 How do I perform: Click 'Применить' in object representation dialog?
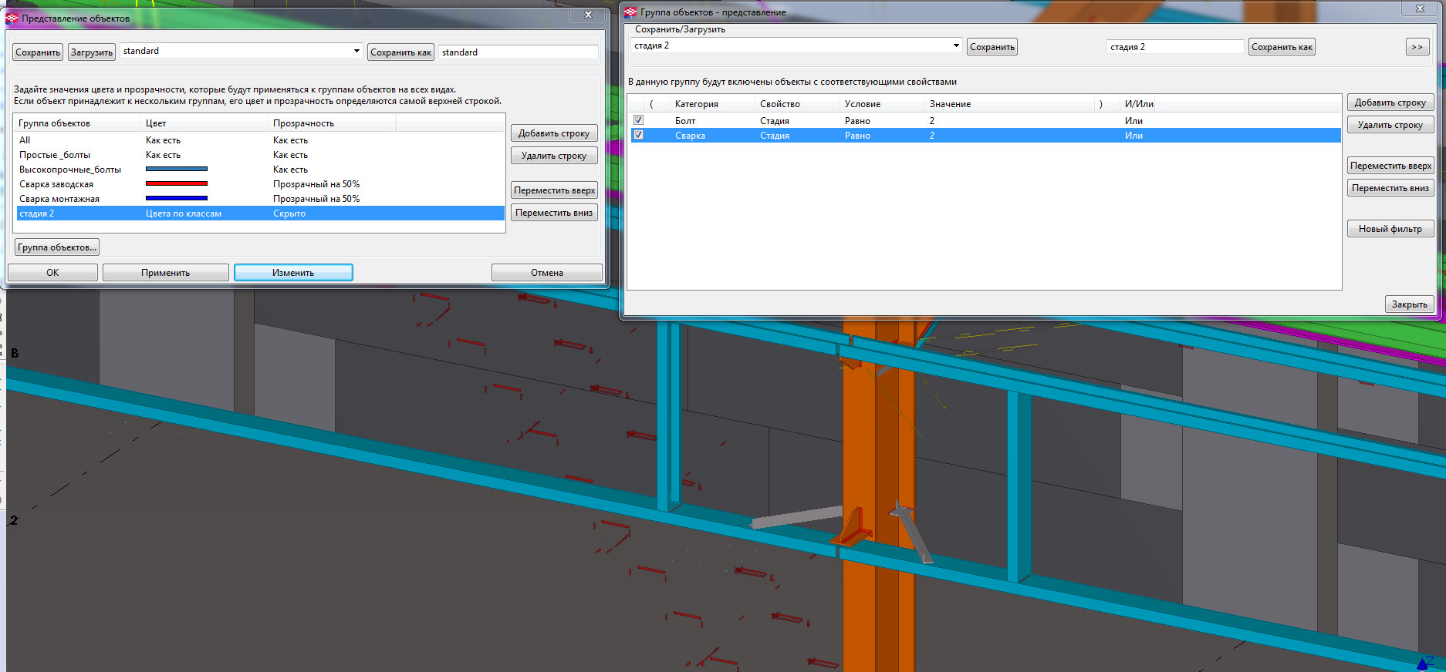pyautogui.click(x=165, y=273)
